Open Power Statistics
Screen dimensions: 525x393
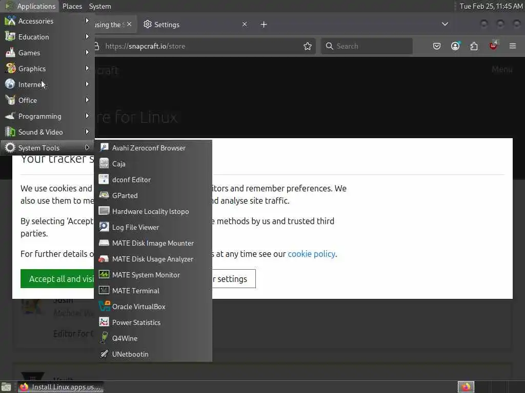(x=153, y=322)
